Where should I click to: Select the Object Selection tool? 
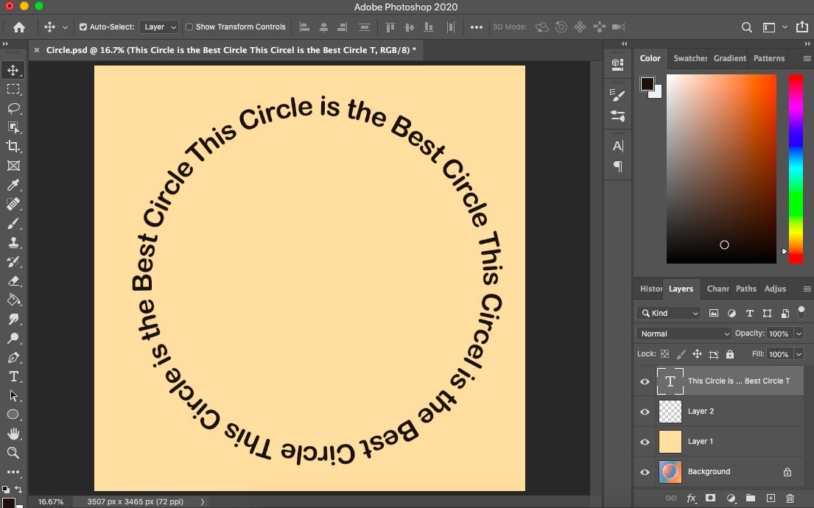(x=13, y=127)
